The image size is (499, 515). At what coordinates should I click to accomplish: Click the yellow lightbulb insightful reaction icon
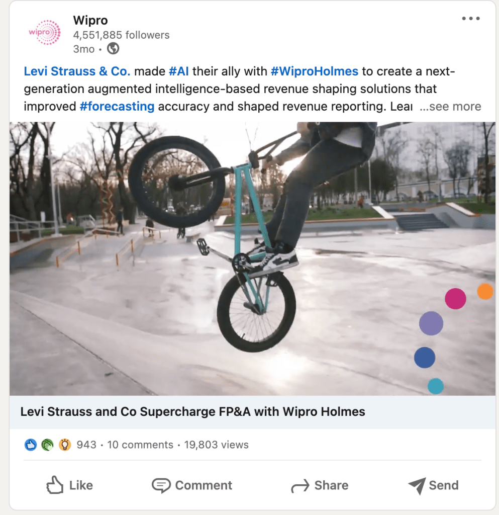65,445
